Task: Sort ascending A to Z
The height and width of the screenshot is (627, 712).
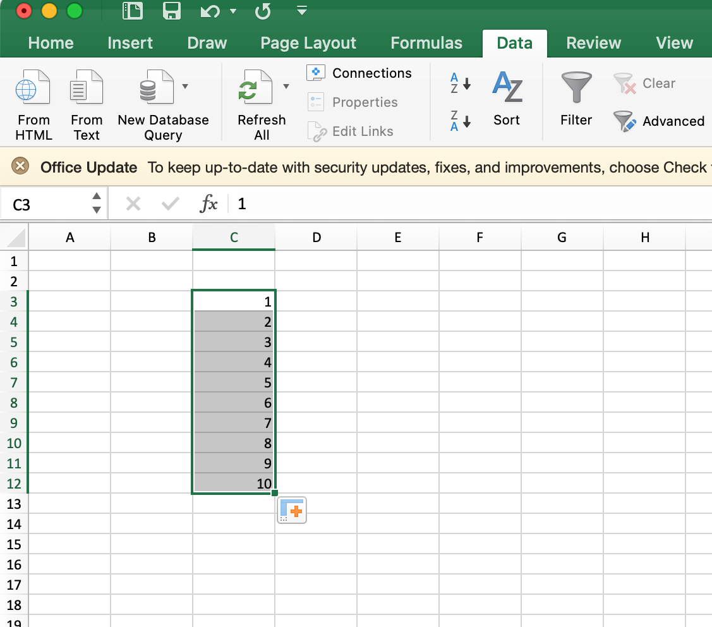Action: point(460,83)
